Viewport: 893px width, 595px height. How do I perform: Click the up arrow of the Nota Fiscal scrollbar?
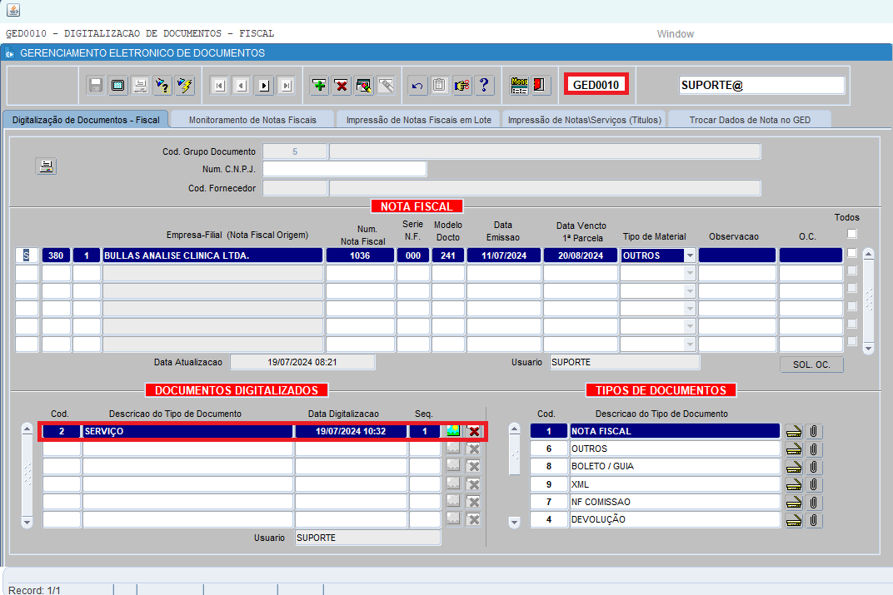pyautogui.click(x=868, y=255)
